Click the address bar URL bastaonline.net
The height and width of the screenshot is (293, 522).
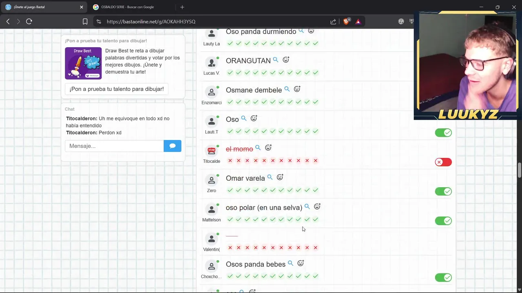(151, 22)
